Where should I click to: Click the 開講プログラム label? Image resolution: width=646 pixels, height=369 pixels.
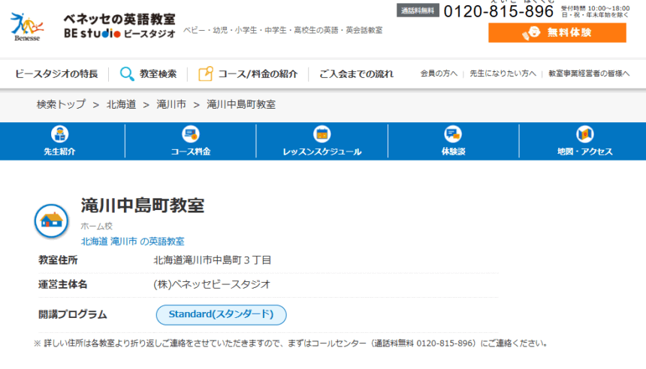[x=73, y=315]
